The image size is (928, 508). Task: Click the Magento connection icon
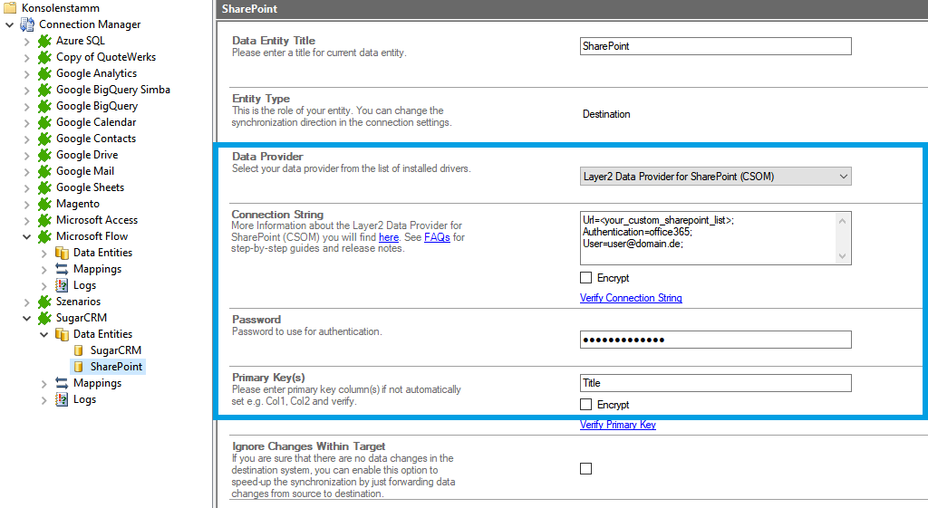tap(43, 204)
